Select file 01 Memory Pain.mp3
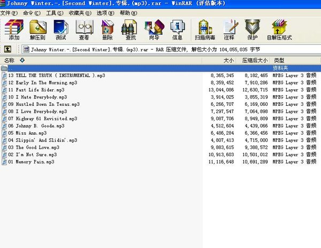Image resolution: width=321 pixels, height=248 pixels. click(x=31, y=162)
